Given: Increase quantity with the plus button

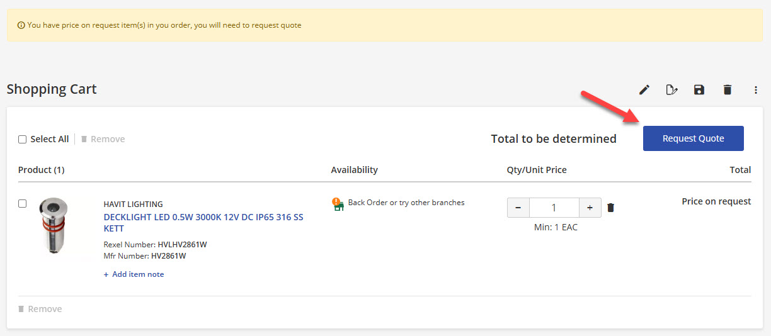Looking at the screenshot, I should point(590,208).
